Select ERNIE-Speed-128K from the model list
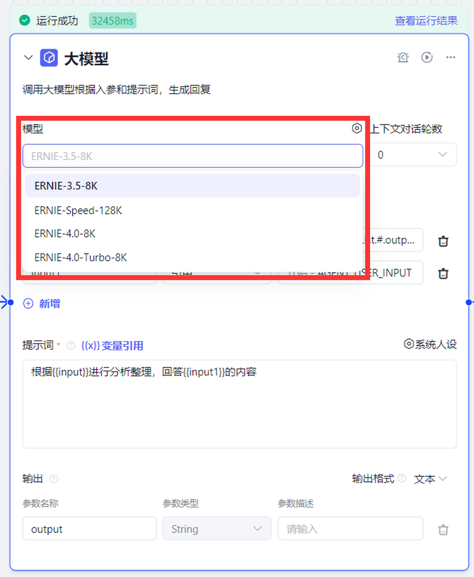This screenshot has width=474, height=577. [x=193, y=210]
